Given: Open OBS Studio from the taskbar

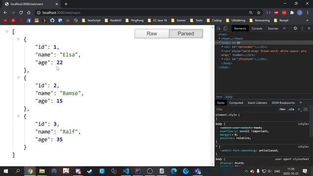Looking at the screenshot, I should pyautogui.click(x=150, y=171).
